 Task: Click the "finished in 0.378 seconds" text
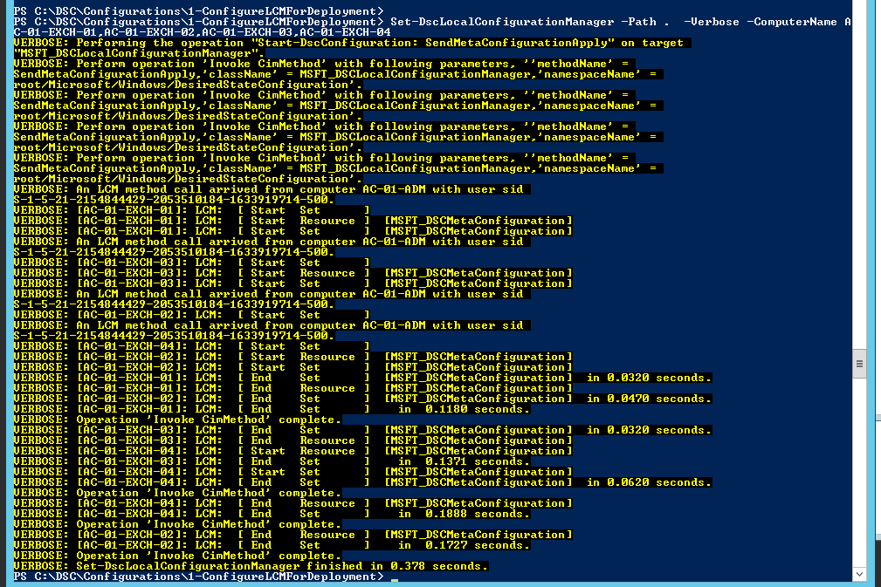click(x=407, y=566)
